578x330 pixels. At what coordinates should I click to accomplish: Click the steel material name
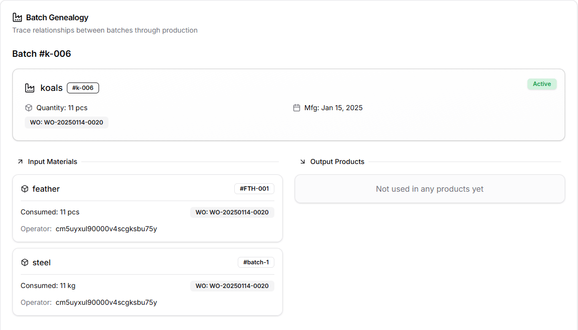click(x=42, y=262)
